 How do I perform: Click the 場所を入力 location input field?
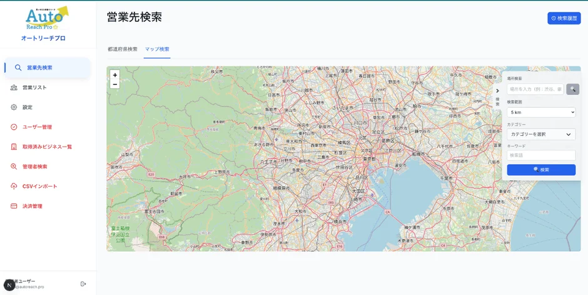pos(535,90)
